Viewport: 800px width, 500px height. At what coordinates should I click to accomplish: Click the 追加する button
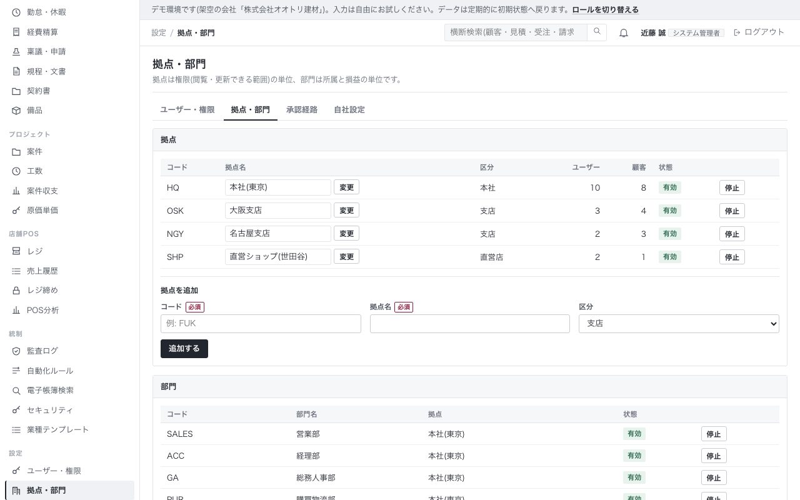point(184,349)
